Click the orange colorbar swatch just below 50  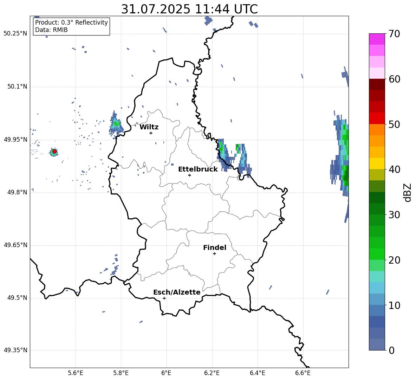377,130
